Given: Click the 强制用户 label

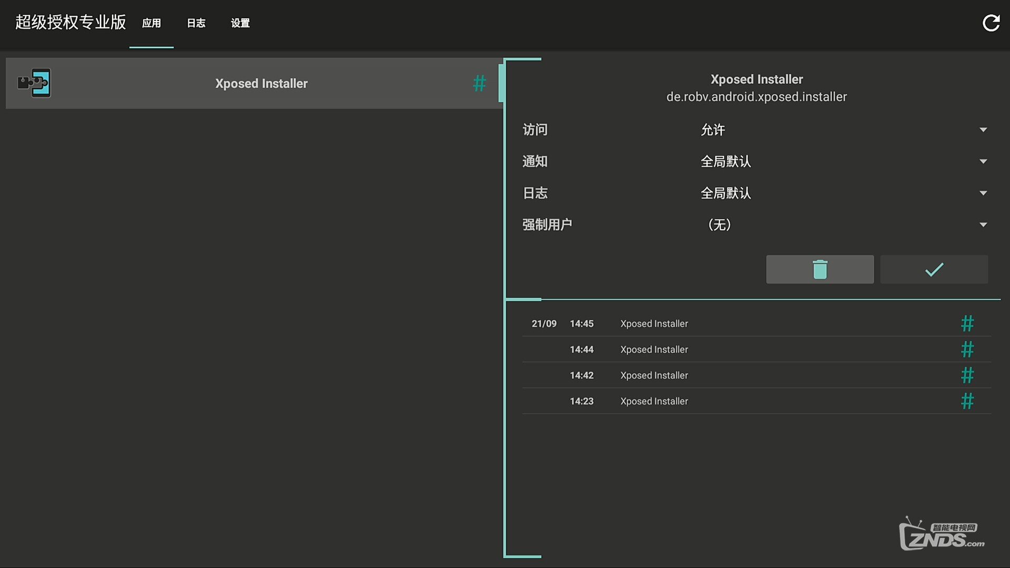Looking at the screenshot, I should (547, 225).
